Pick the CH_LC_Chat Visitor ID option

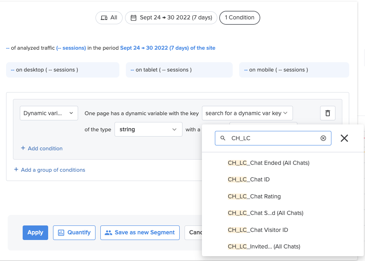coord(258,230)
